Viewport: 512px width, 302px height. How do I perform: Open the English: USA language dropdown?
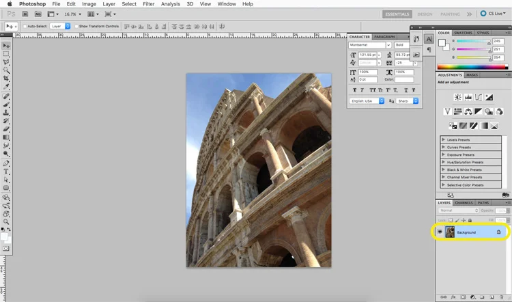coord(367,101)
